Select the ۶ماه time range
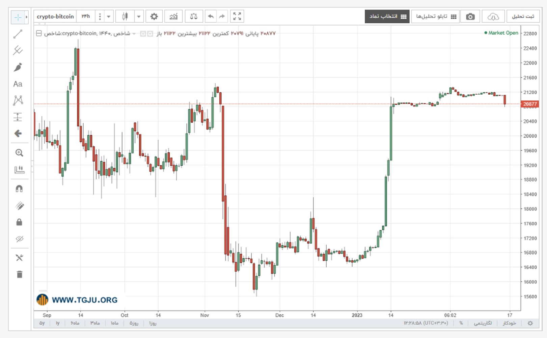Screen dimensions: 547x338 [x=75, y=323]
